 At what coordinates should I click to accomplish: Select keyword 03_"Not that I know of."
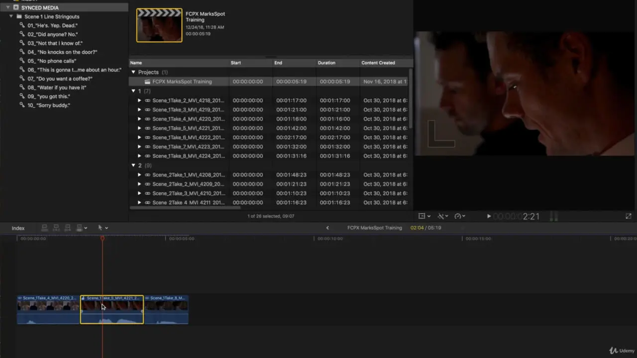[x=55, y=43]
